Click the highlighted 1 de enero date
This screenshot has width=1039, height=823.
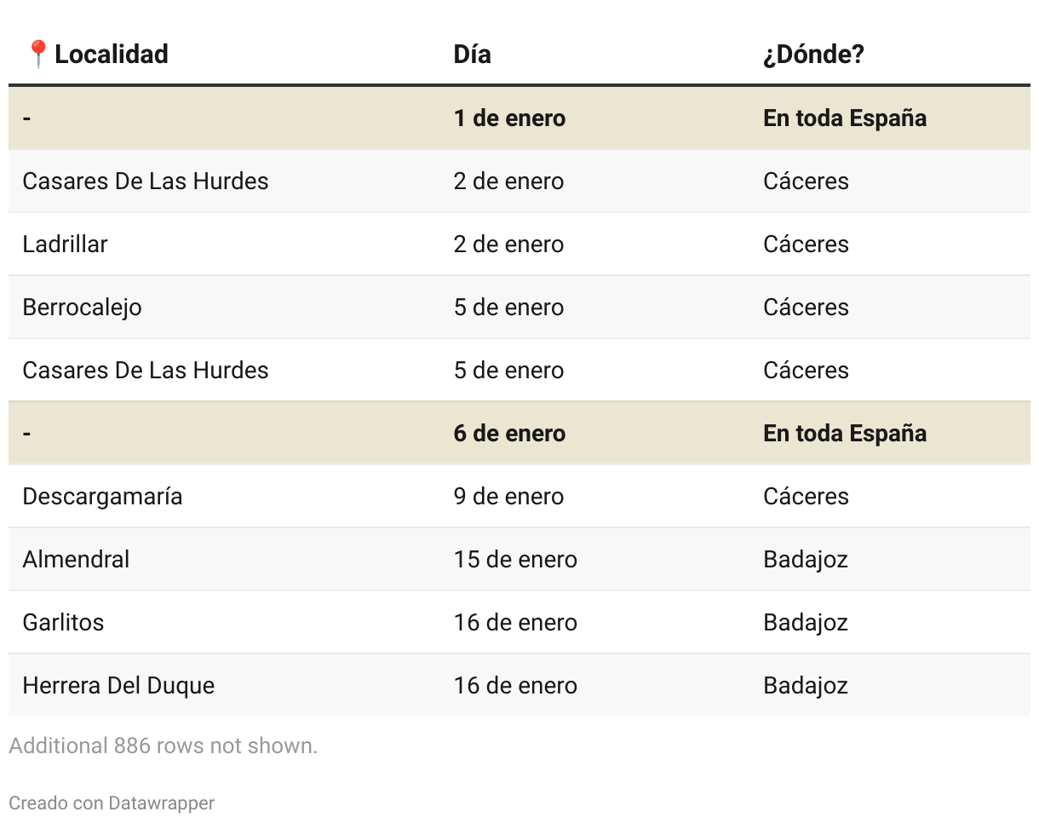pos(509,118)
